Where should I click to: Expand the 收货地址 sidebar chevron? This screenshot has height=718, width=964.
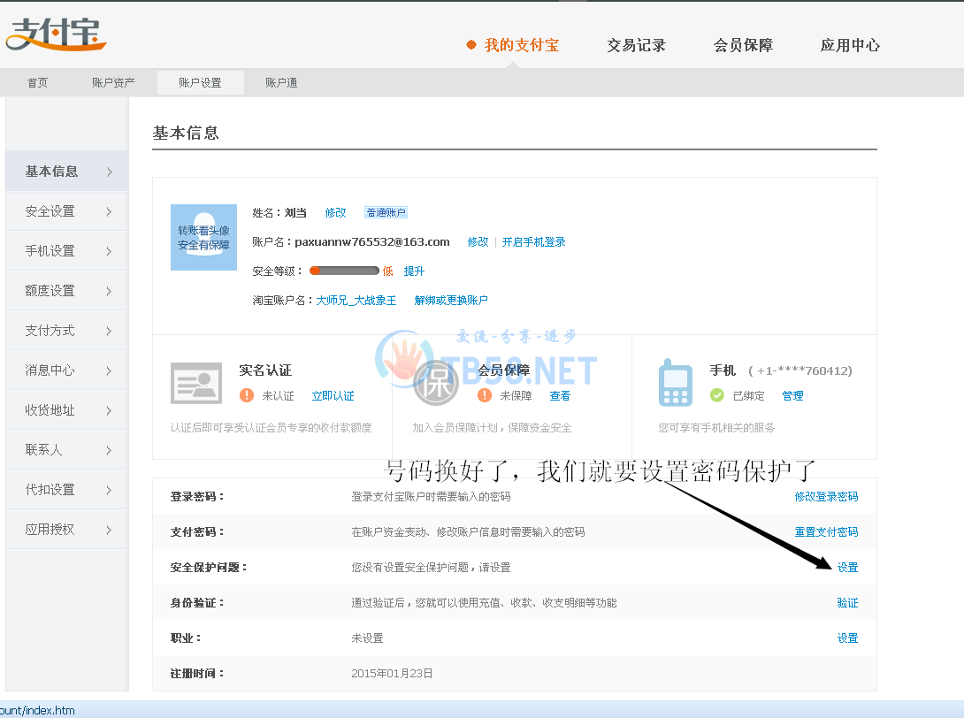click(110, 410)
